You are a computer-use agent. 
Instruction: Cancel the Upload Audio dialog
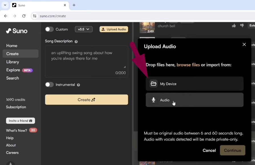pos(209,150)
